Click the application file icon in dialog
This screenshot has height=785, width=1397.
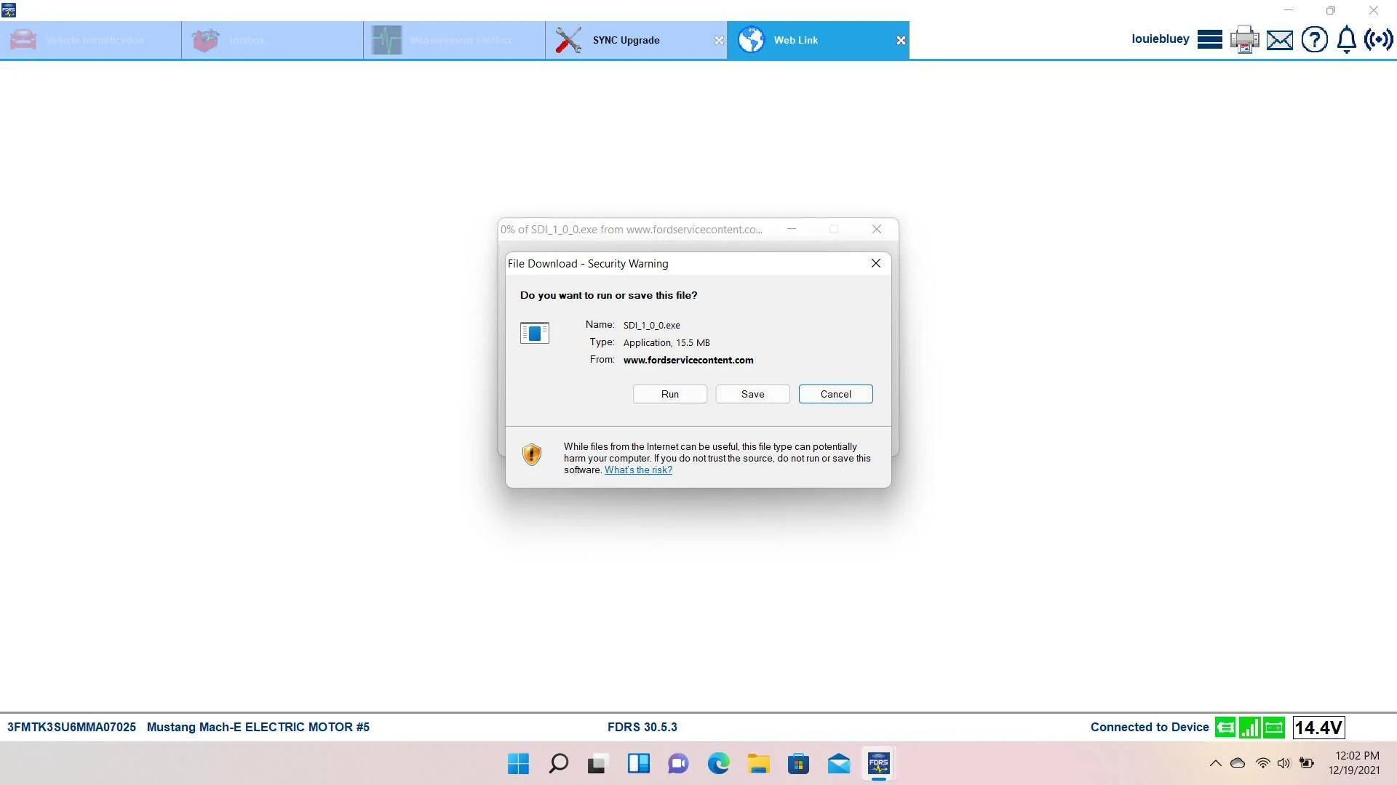click(x=535, y=333)
